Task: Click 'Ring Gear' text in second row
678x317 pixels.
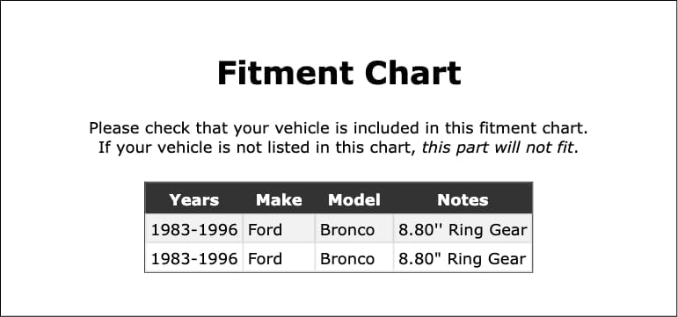Action: click(x=487, y=259)
